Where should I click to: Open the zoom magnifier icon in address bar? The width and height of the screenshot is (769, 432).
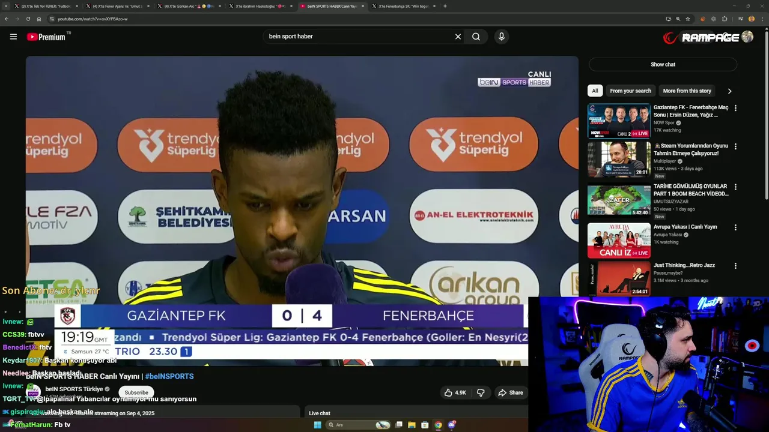(678, 19)
